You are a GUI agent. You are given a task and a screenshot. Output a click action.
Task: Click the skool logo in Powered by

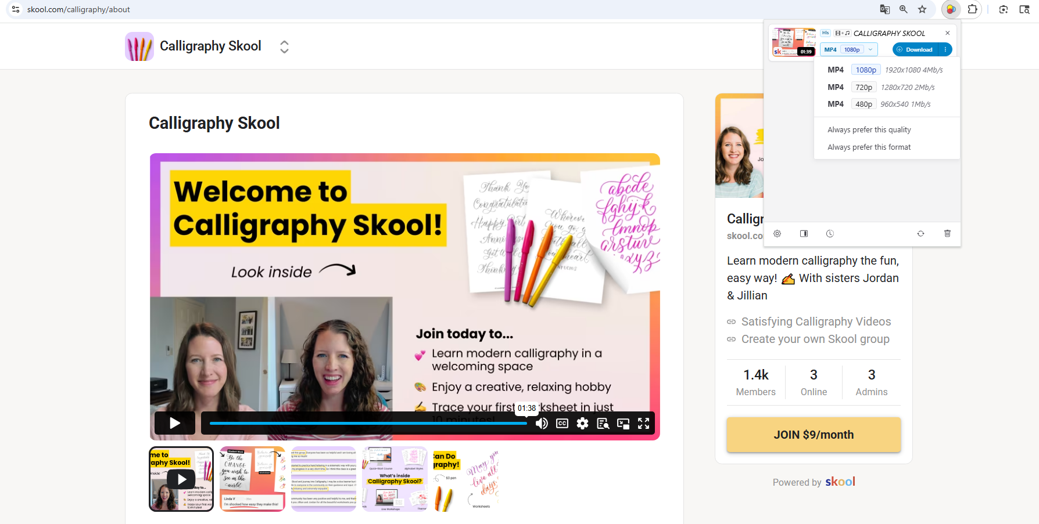(840, 482)
